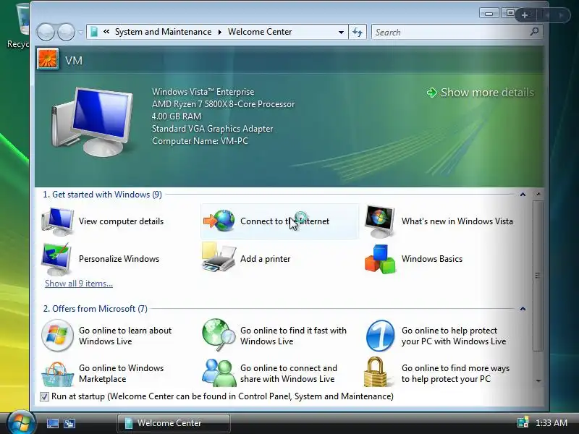Image resolution: width=579 pixels, height=434 pixels.
Task: Click Go online to learn about Windows Live
Action: point(125,336)
